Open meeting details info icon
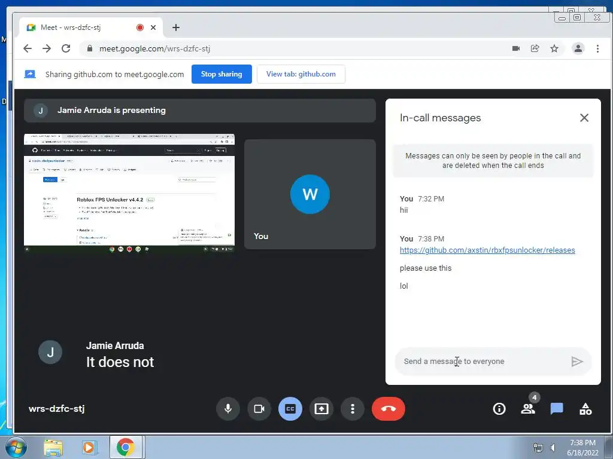Screen dimensions: 613x459 pyautogui.click(x=499, y=409)
